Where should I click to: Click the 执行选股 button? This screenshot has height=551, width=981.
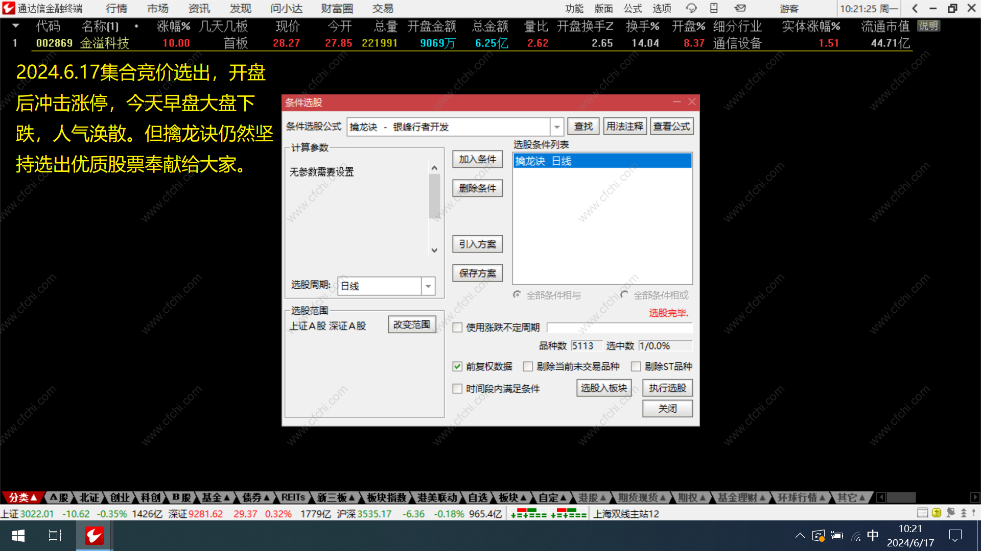coord(667,388)
